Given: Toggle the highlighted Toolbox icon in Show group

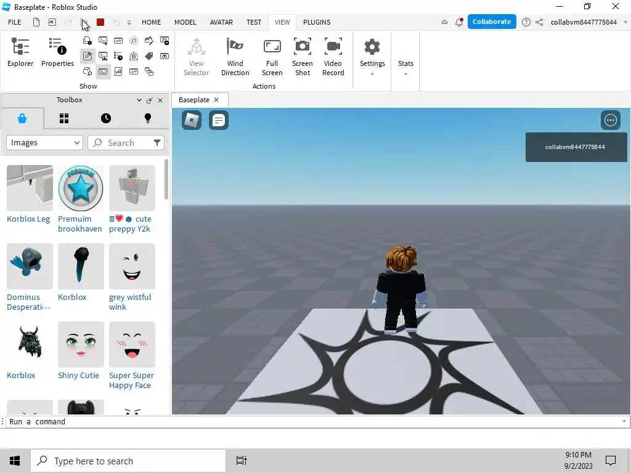Looking at the screenshot, I should [x=88, y=56].
